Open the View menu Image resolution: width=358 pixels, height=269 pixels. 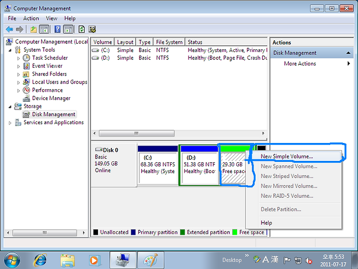tap(51, 18)
